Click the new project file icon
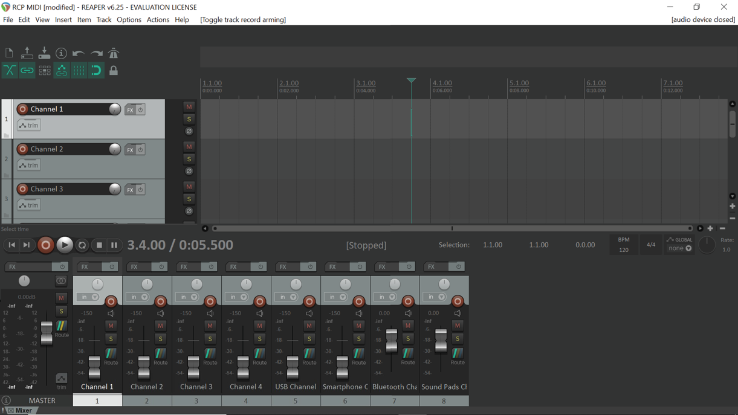Viewport: 738px width, 415px height. coord(9,53)
